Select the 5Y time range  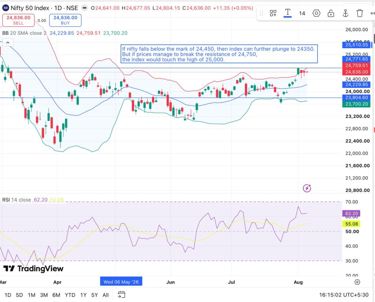(94, 295)
